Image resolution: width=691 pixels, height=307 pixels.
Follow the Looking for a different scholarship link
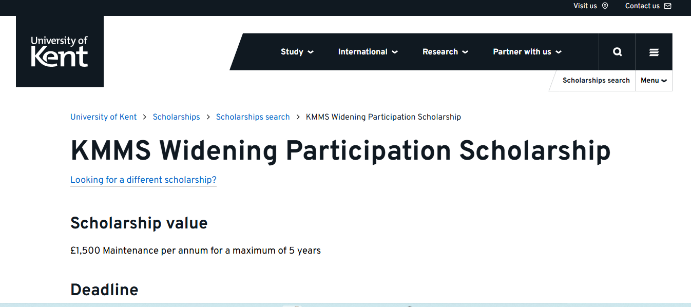point(143,180)
